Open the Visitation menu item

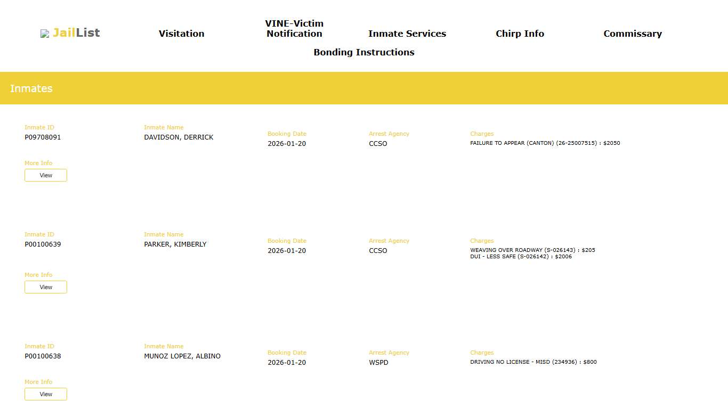click(181, 34)
